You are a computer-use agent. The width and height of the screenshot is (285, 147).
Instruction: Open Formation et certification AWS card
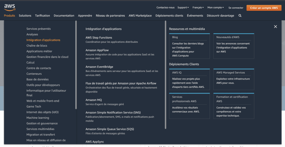pos(234,106)
